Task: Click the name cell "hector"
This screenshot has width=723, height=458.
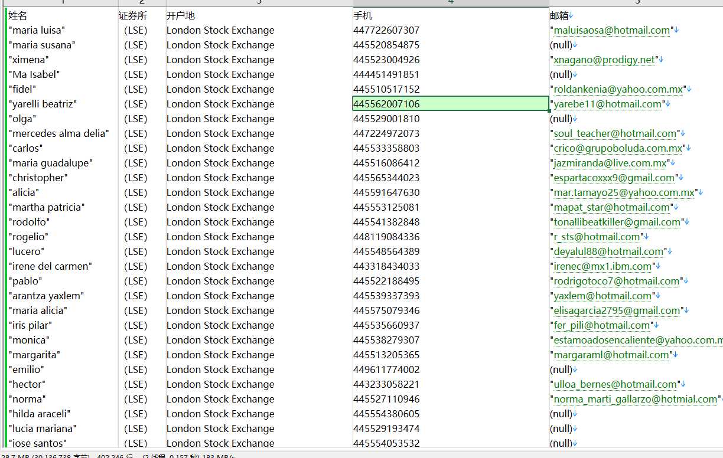Action: (27, 384)
